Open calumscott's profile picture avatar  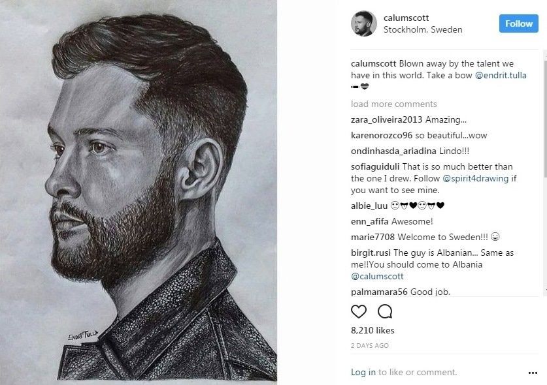click(363, 23)
